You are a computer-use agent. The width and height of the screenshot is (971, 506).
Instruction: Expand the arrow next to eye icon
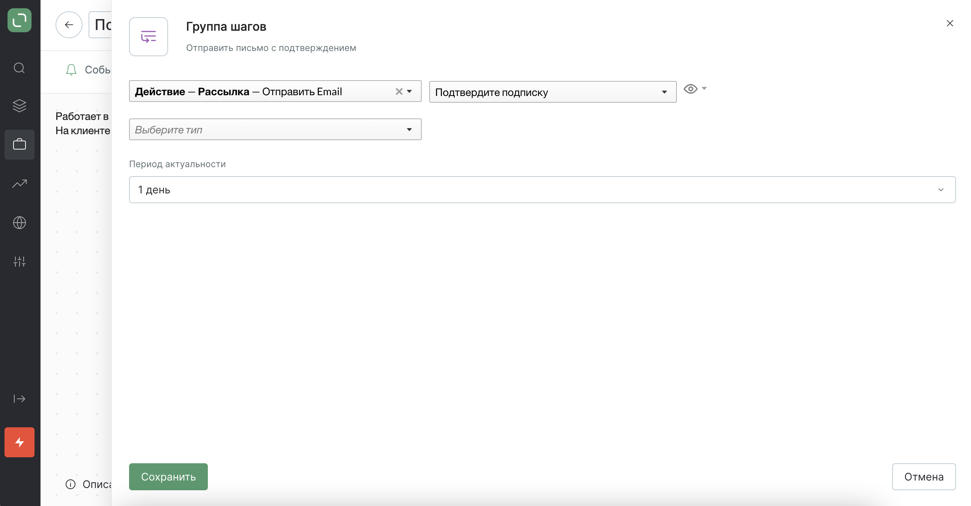pyautogui.click(x=704, y=88)
